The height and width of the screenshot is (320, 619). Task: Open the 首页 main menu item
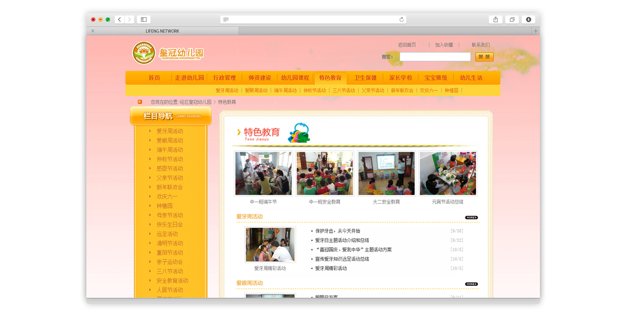154,77
